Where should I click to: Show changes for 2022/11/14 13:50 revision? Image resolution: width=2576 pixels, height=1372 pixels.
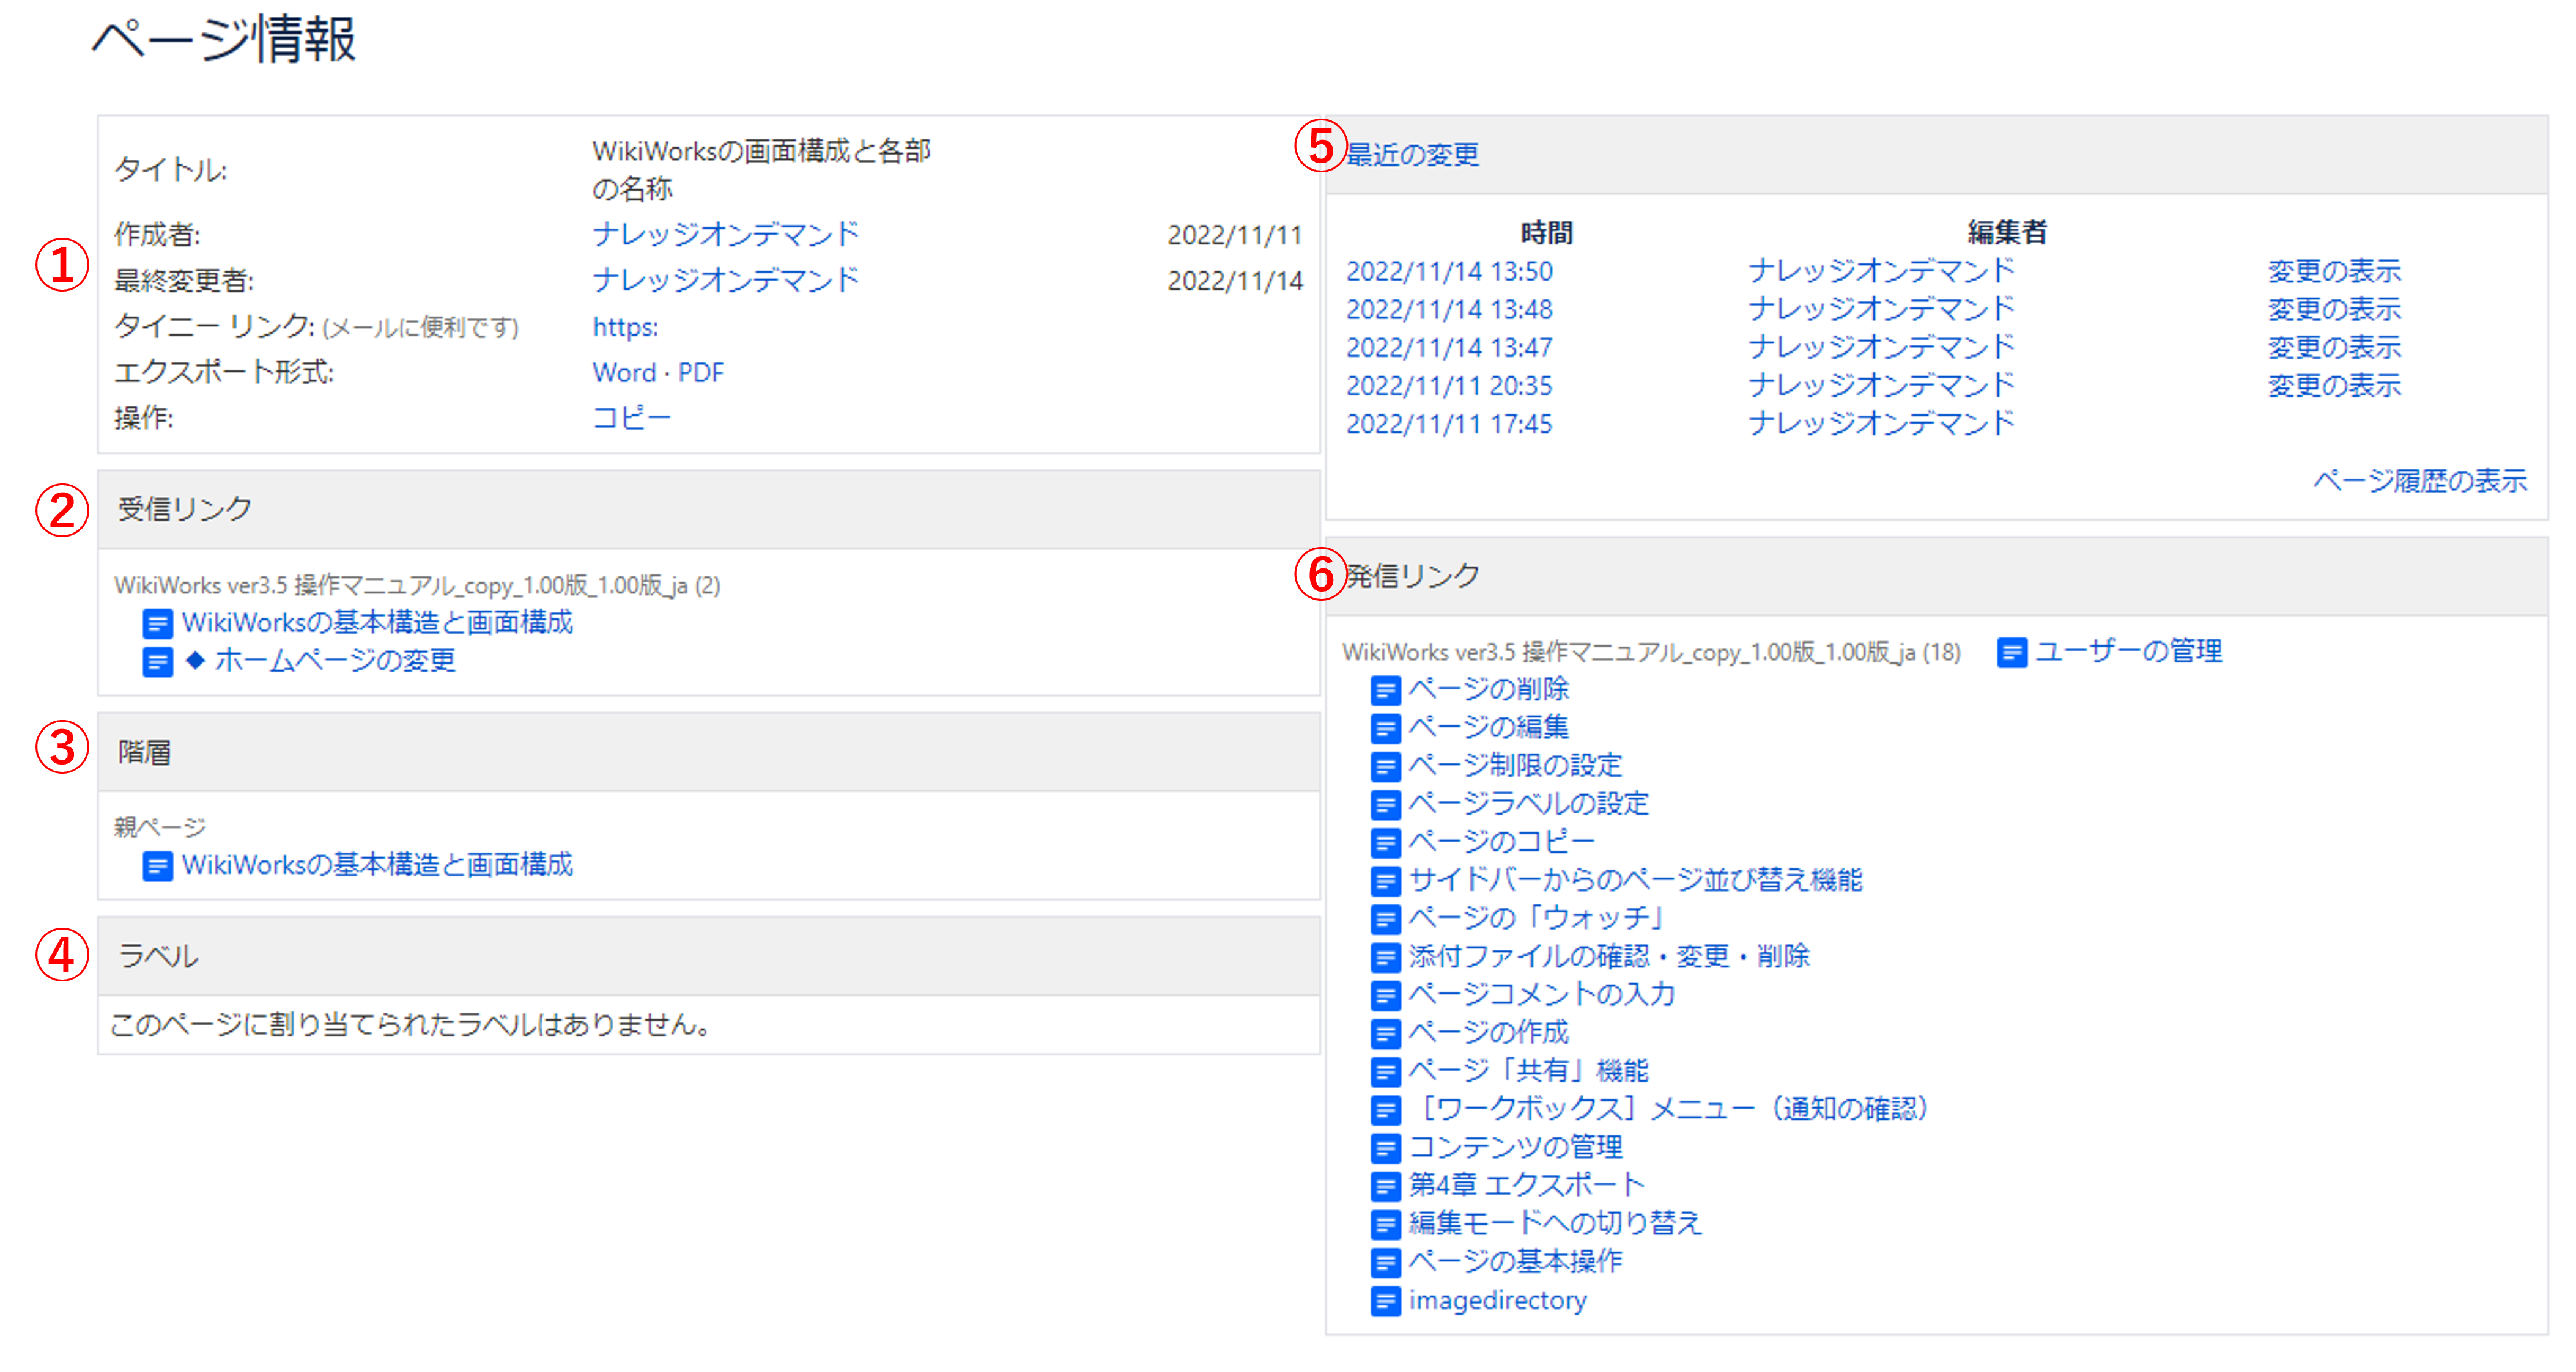click(x=2334, y=271)
